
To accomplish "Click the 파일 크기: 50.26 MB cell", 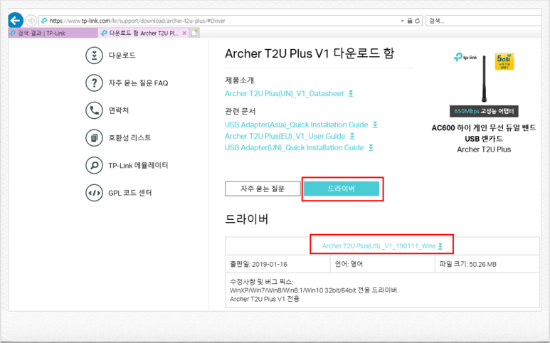I will click(x=487, y=264).
